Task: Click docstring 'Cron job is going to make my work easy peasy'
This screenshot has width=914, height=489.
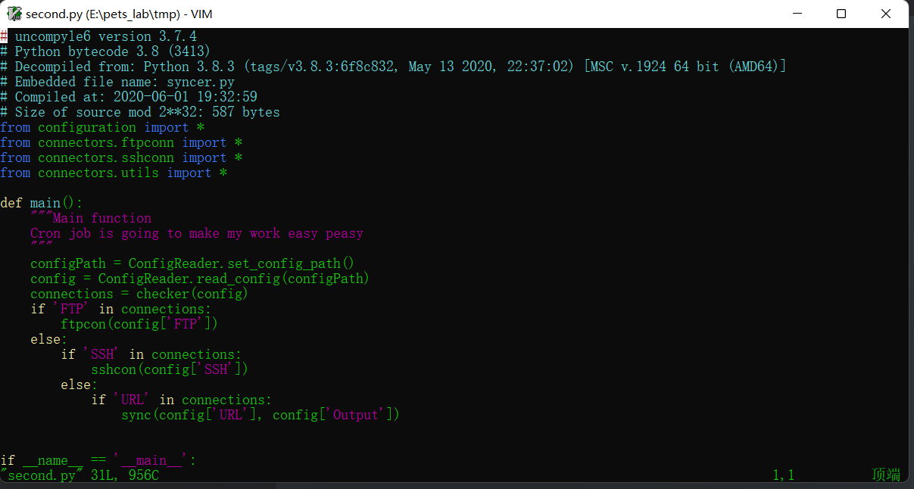Action: coord(197,233)
